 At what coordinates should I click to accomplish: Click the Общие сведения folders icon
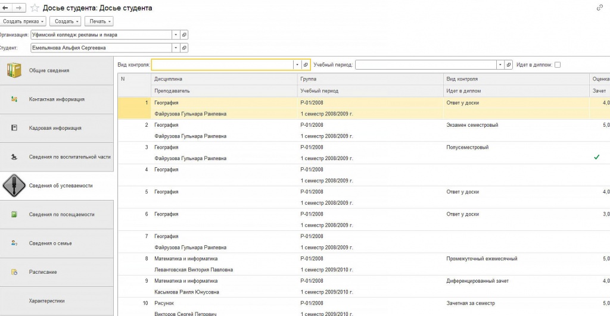[x=14, y=70]
